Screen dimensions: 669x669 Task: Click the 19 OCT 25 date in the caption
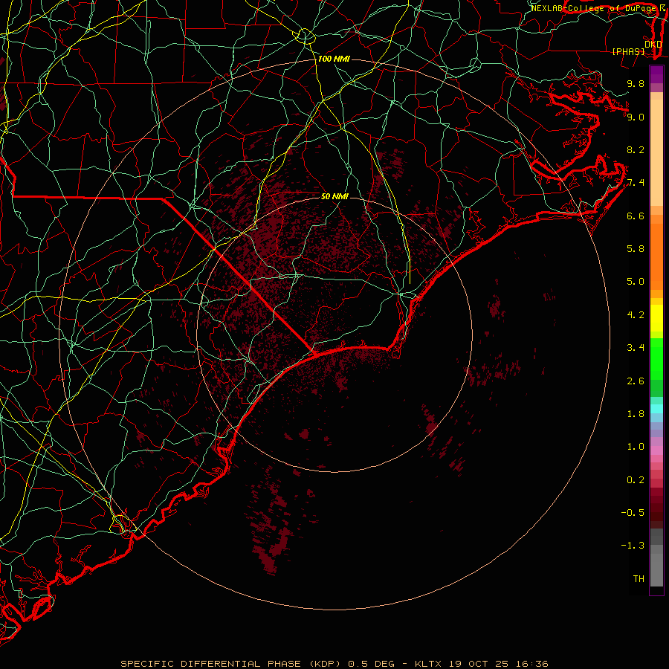pos(477,664)
